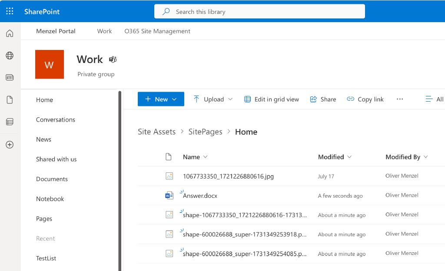Open the Name column sorting options
Screen dimensions: 445x271
[205, 157]
